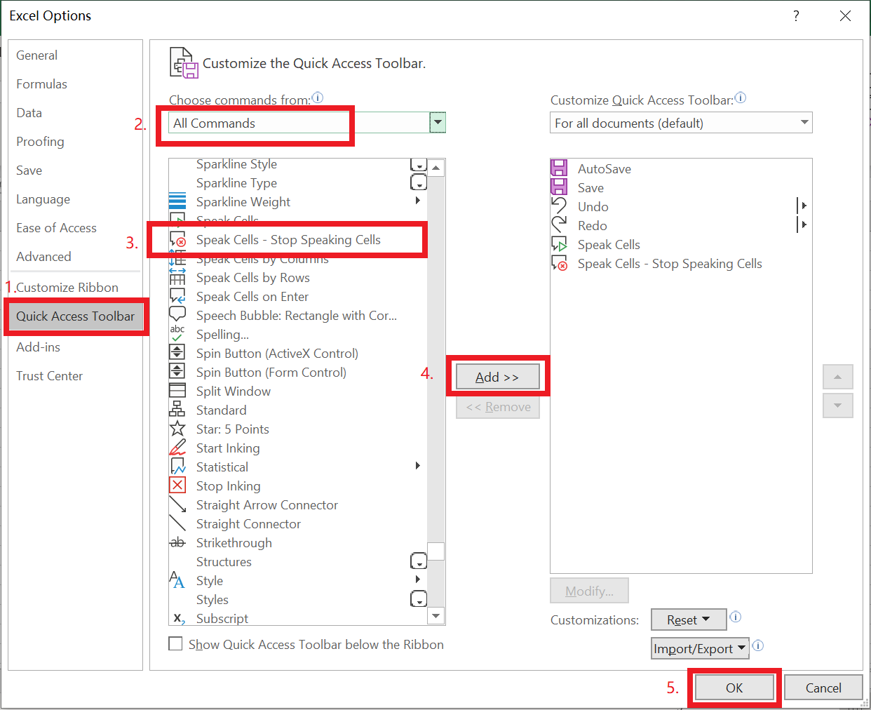Image resolution: width=871 pixels, height=710 pixels.
Task: Click the Spin Button Form Control icon
Action: pos(177,372)
